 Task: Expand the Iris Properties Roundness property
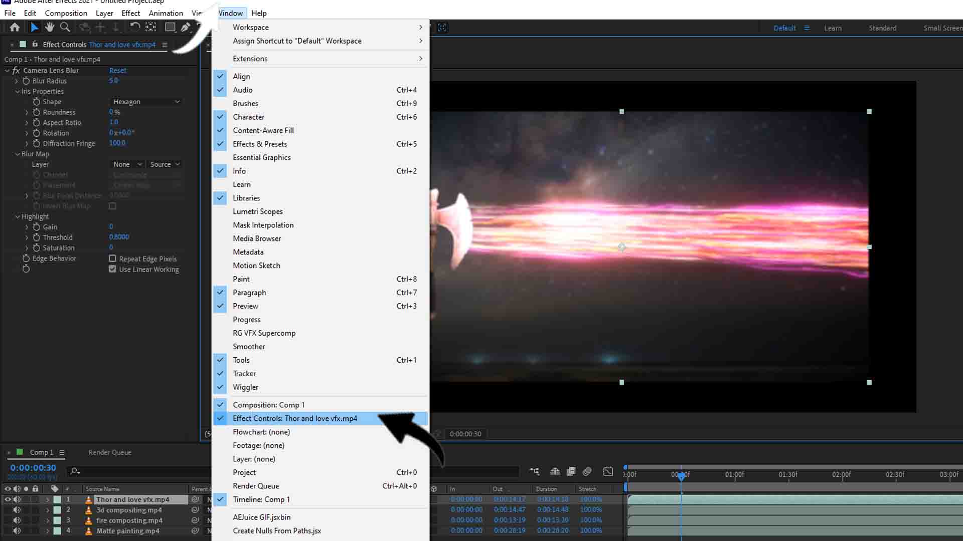pos(27,112)
